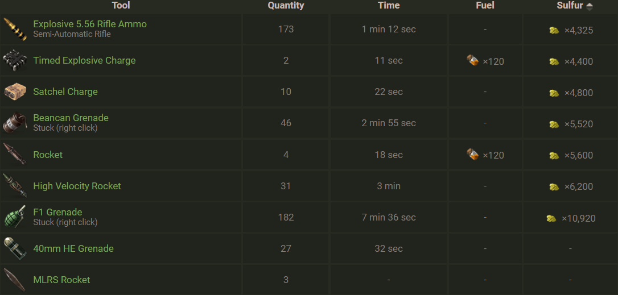The height and width of the screenshot is (295, 618).
Task: Click the F1 Grenade icon
Action: (x=15, y=217)
